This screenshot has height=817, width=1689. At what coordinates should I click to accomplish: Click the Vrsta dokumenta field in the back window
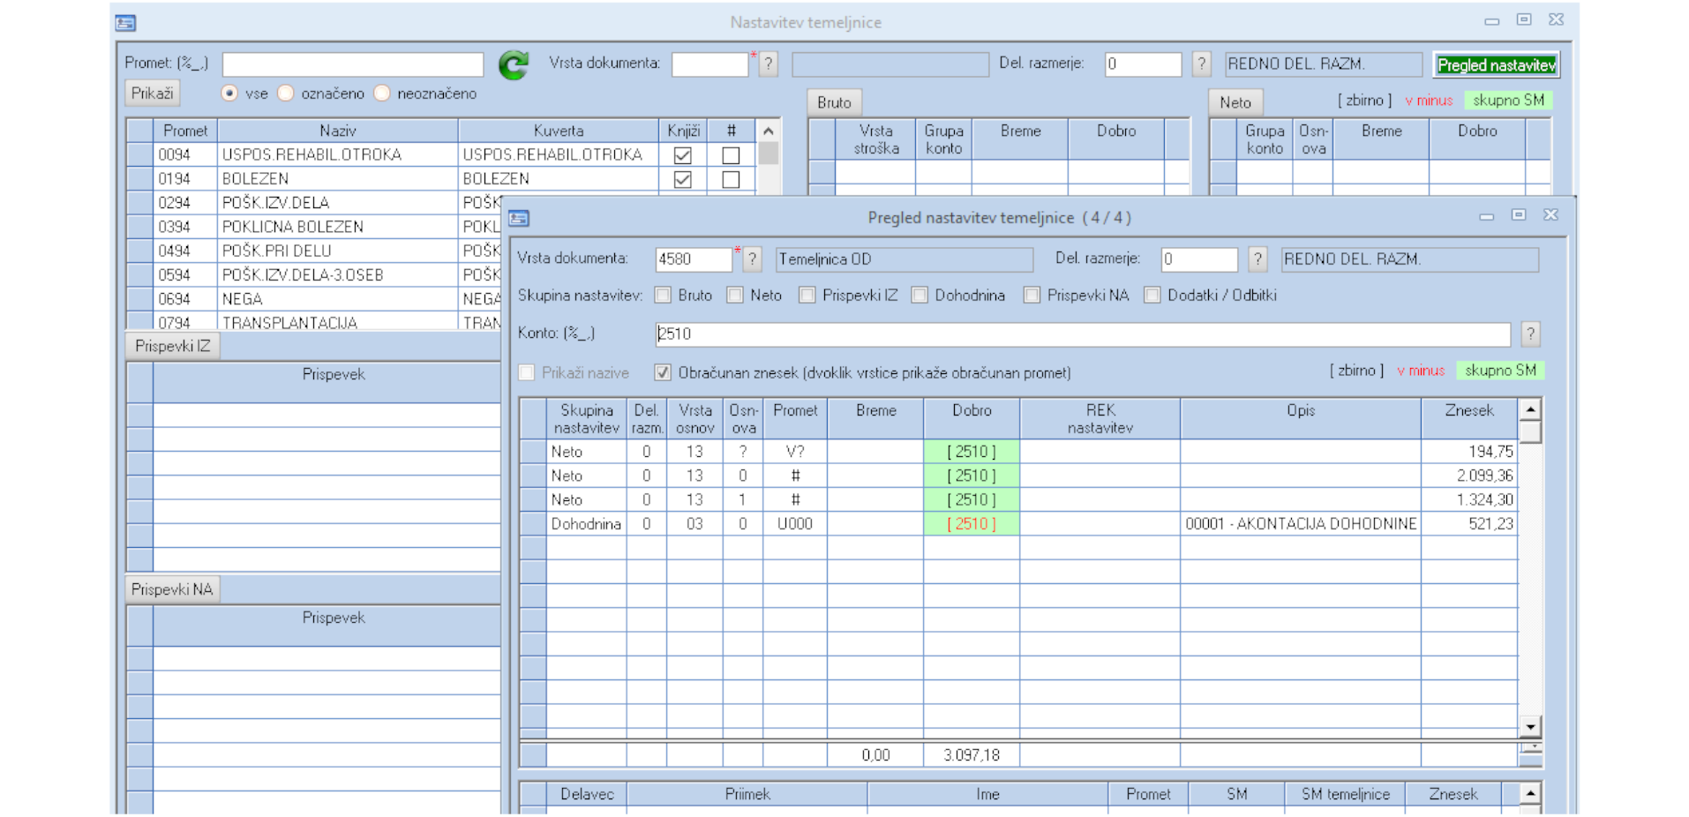coord(710,64)
